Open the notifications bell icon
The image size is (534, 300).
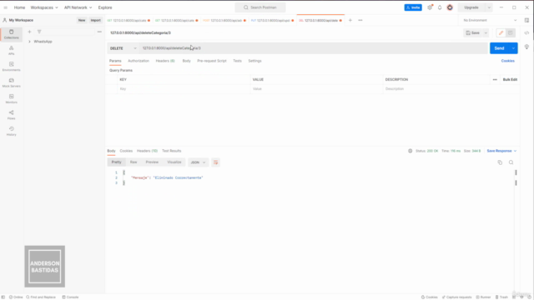440,7
